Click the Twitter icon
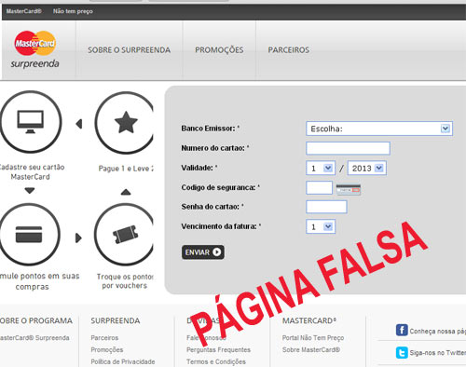 (402, 353)
